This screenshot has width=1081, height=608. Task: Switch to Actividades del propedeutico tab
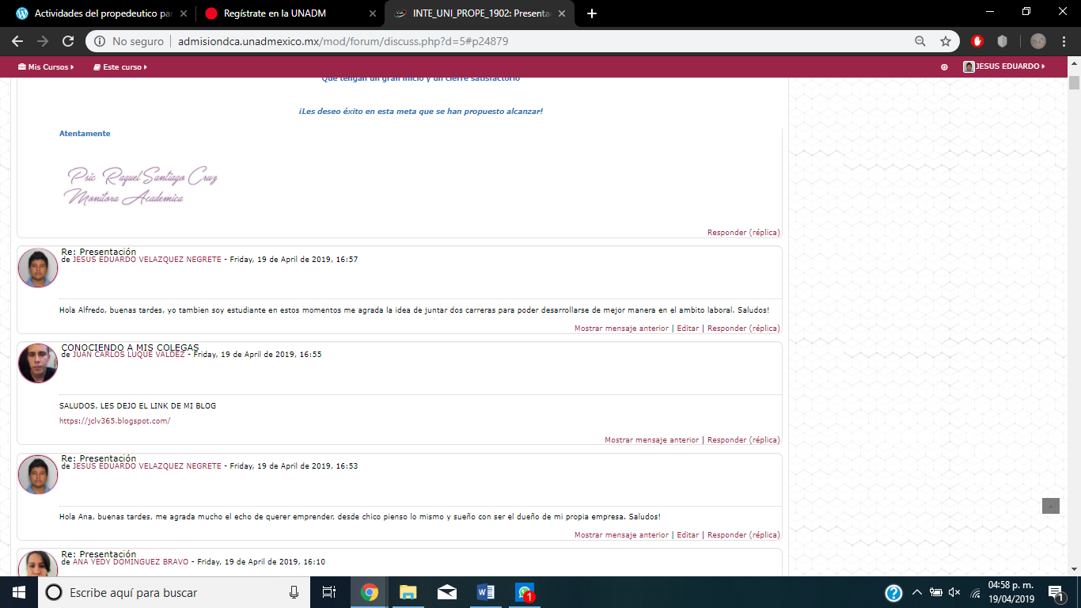(x=99, y=13)
